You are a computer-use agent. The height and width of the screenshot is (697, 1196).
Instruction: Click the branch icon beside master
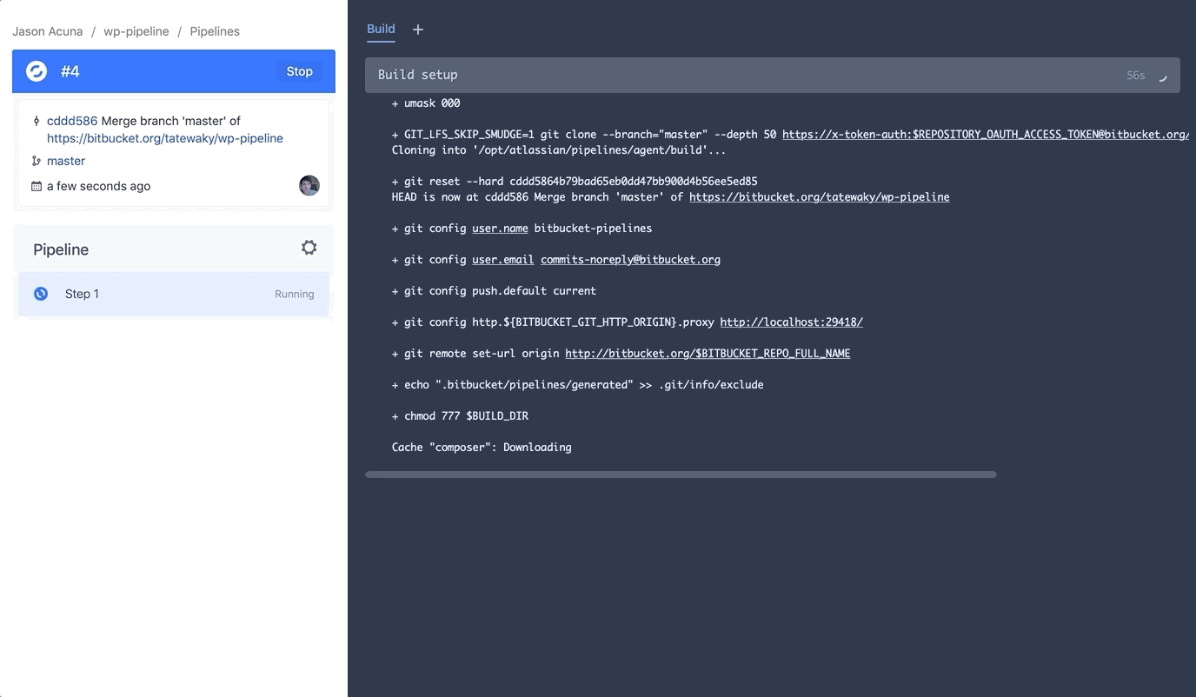37,161
